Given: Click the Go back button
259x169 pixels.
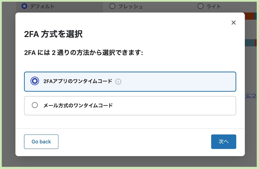Looking at the screenshot, I should [41, 142].
